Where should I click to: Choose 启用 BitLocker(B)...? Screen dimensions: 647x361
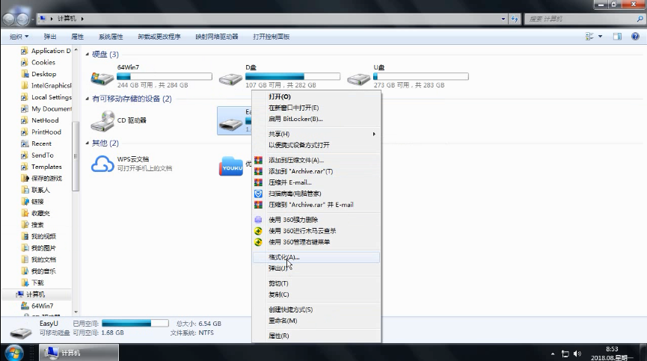tap(316, 119)
